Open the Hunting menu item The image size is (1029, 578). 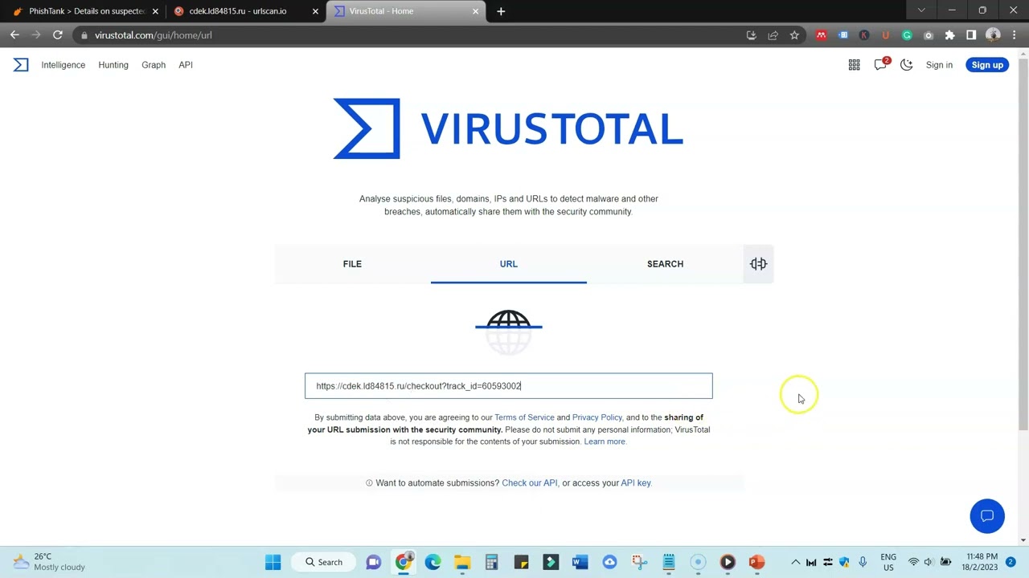[113, 65]
